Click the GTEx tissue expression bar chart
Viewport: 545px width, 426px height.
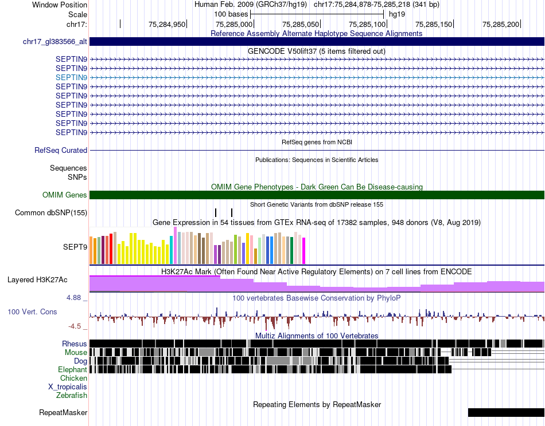point(197,246)
